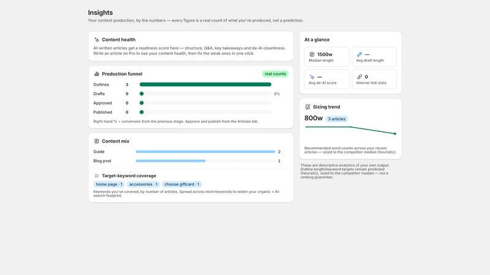Click the Avg de-AI score card
This screenshot has height=275, width=490.
coord(326,79)
